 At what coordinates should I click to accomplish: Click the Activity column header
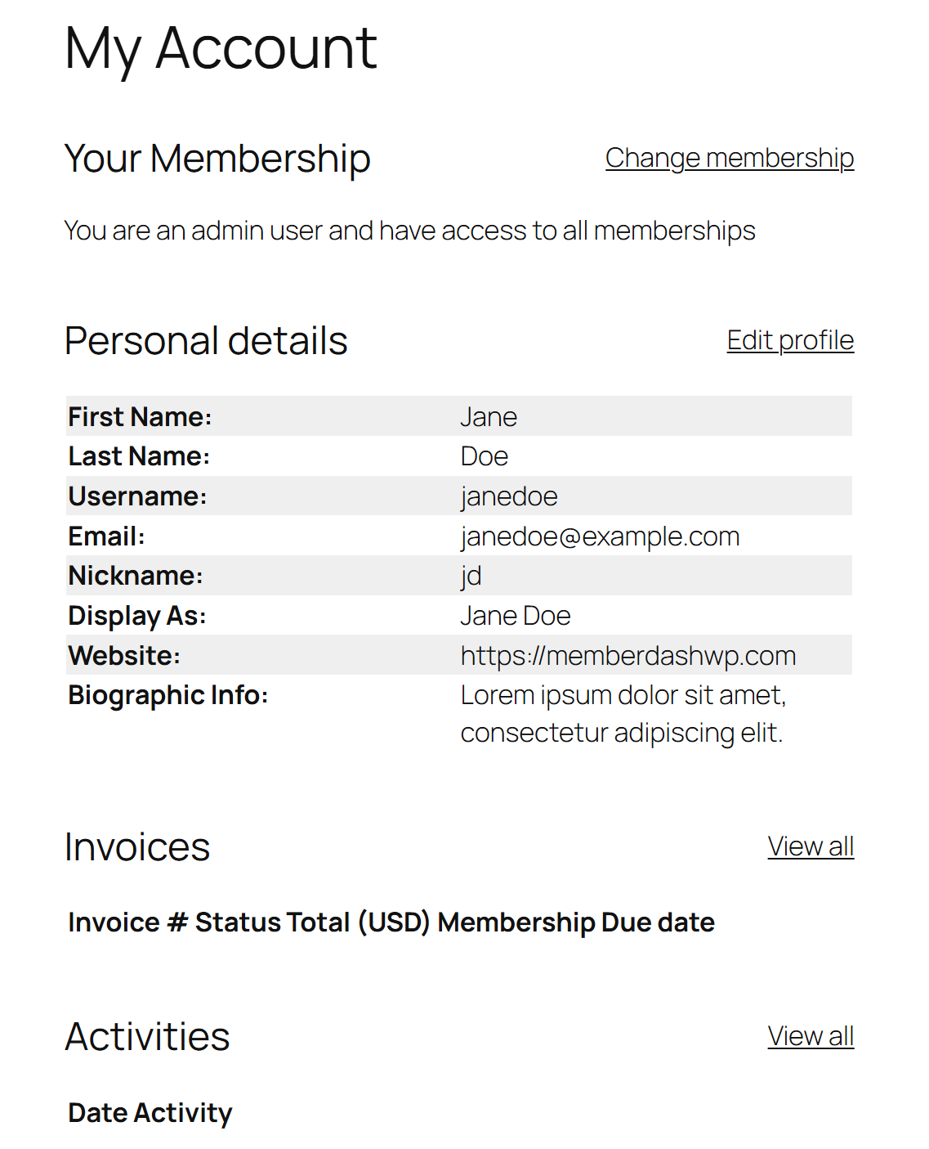(183, 1113)
